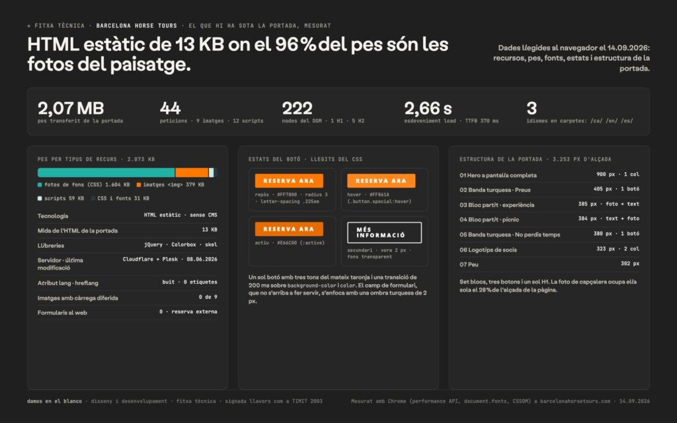The height and width of the screenshot is (423, 677).
Task: Click the dark swatch beside CSS i fonts
Action: click(x=93, y=198)
